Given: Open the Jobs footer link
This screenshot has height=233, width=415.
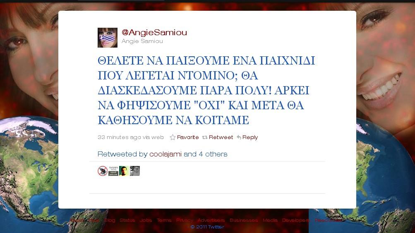Looking at the screenshot, I should [146, 220].
